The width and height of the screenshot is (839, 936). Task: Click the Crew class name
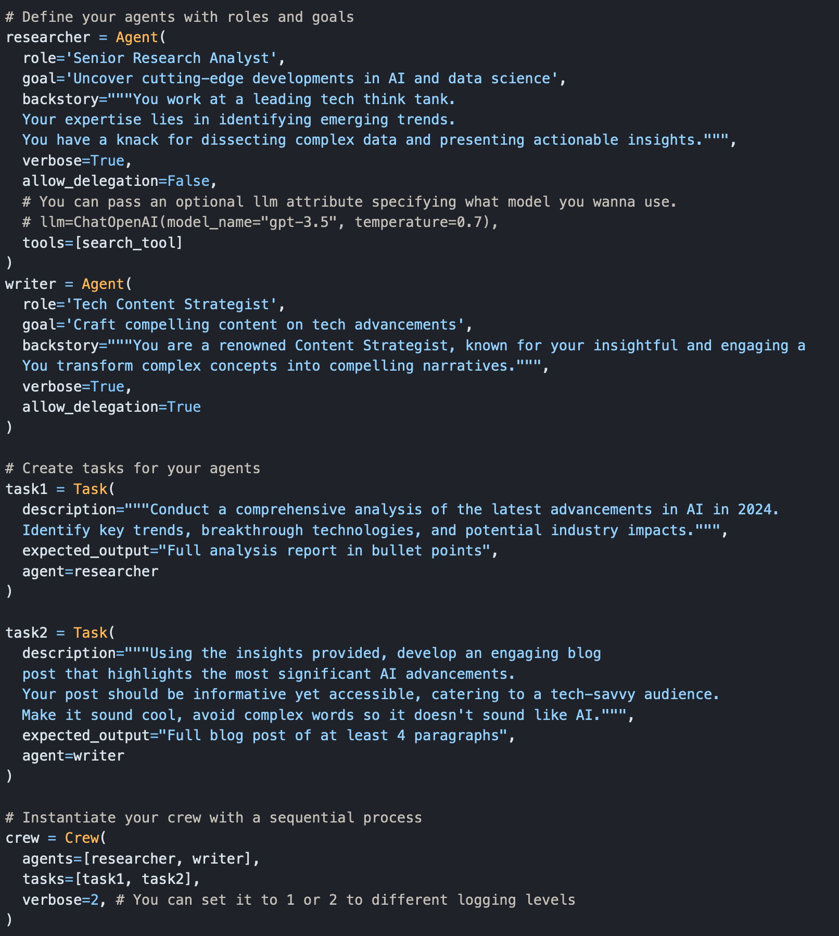click(x=82, y=838)
